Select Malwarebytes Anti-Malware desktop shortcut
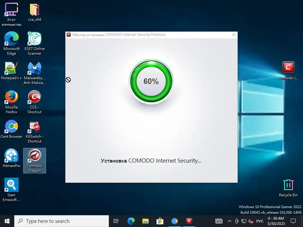The width and height of the screenshot is (303, 227). [34, 73]
